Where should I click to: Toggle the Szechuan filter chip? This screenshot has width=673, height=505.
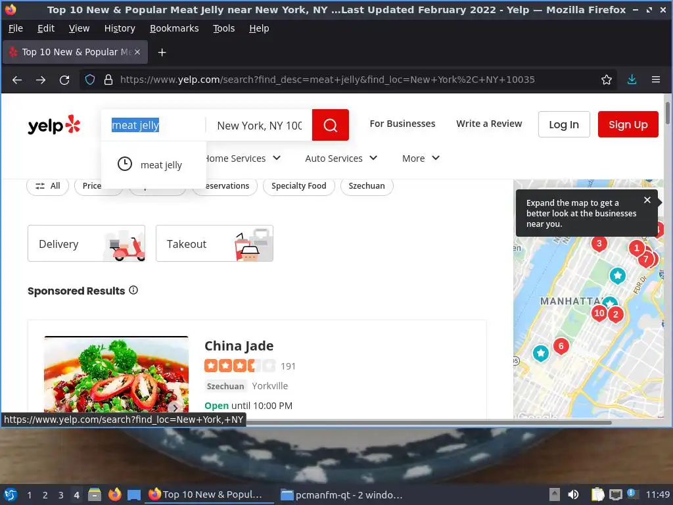point(367,186)
